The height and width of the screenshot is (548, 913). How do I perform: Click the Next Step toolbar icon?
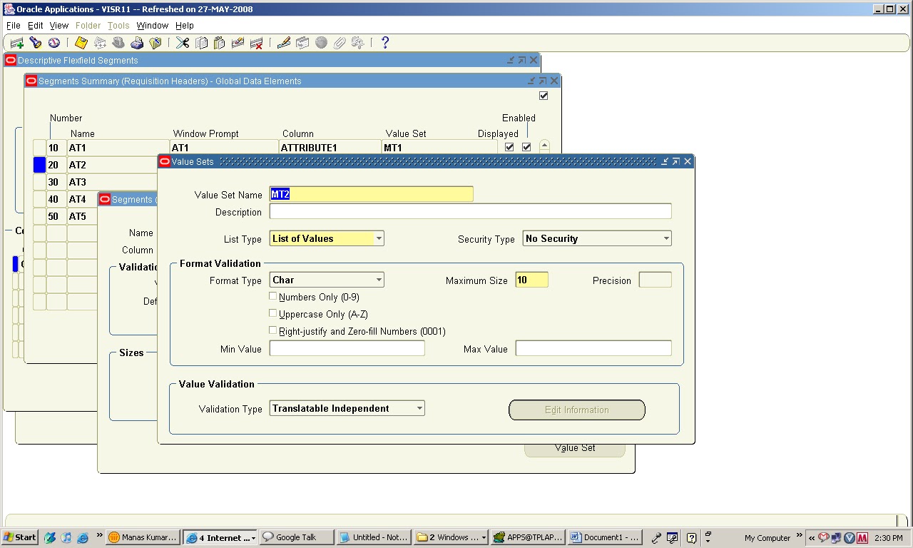click(100, 43)
